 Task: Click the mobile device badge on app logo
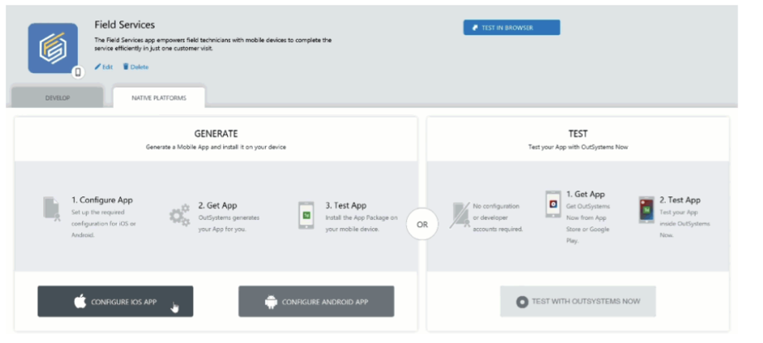[78, 72]
